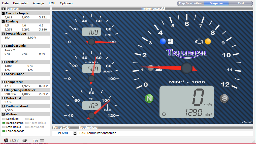The width and height of the screenshot is (256, 144).
Task: Click the Triumph logo
Action: click(186, 53)
